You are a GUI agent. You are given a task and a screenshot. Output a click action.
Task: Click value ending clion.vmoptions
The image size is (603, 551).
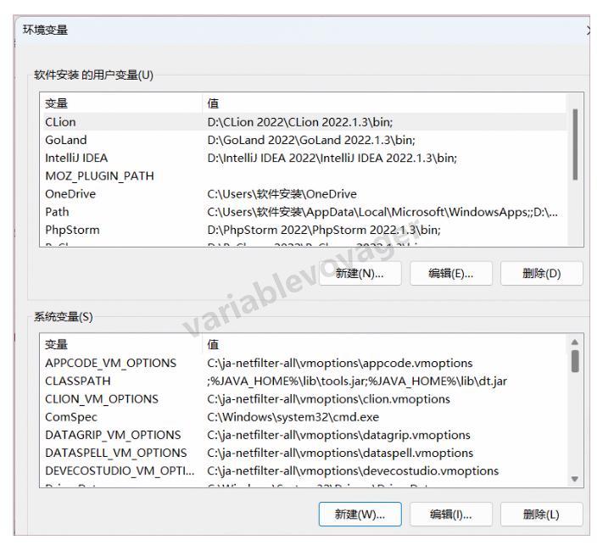pyautogui.click(x=328, y=399)
